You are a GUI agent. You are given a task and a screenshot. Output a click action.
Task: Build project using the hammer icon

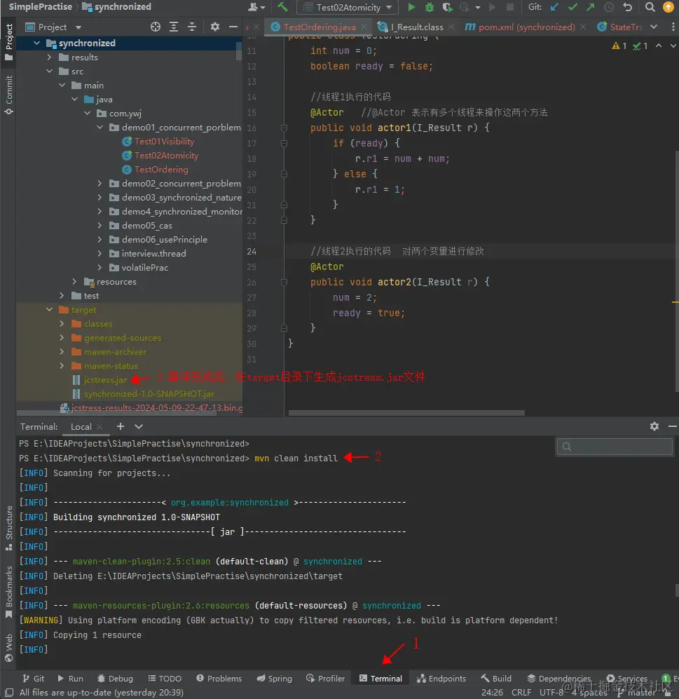282,8
